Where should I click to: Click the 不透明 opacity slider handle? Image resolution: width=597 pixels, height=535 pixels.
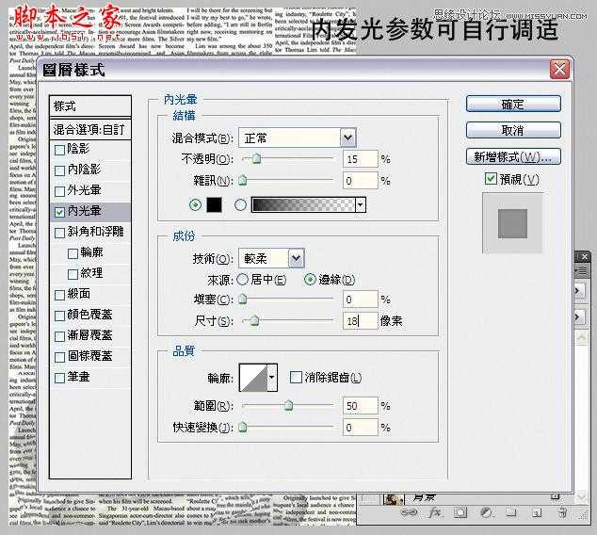(257, 158)
